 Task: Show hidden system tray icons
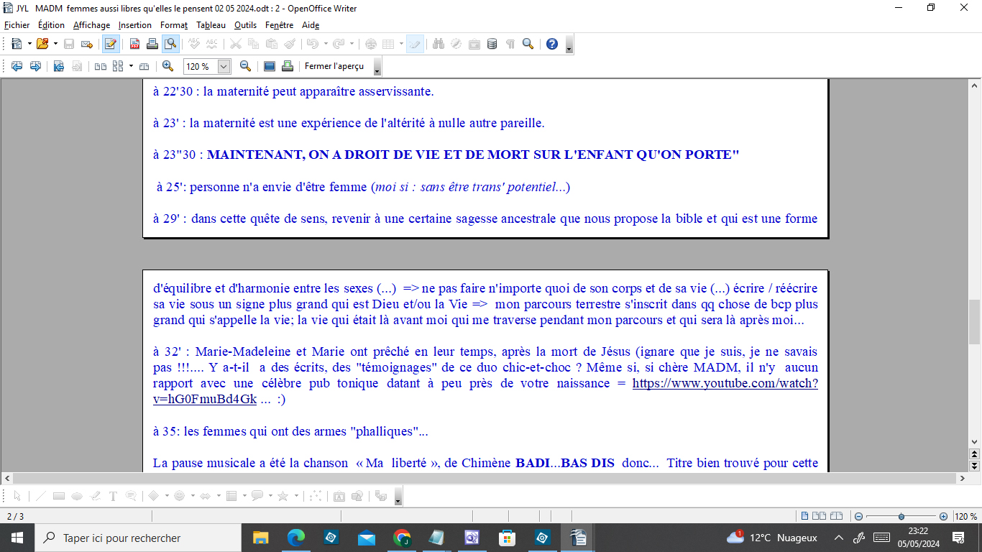click(838, 538)
